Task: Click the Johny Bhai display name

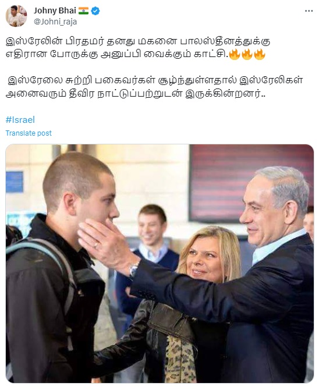Action: (x=55, y=10)
